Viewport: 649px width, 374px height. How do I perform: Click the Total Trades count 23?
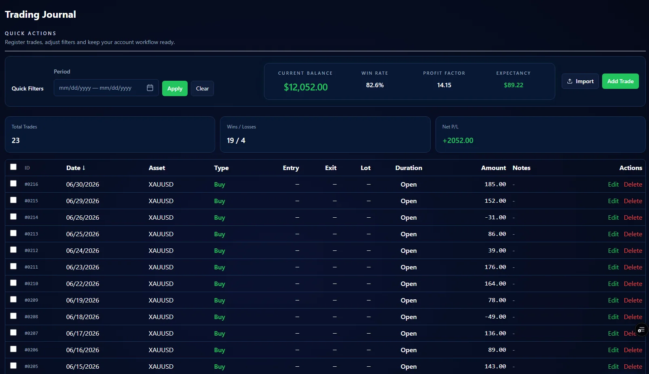16,140
